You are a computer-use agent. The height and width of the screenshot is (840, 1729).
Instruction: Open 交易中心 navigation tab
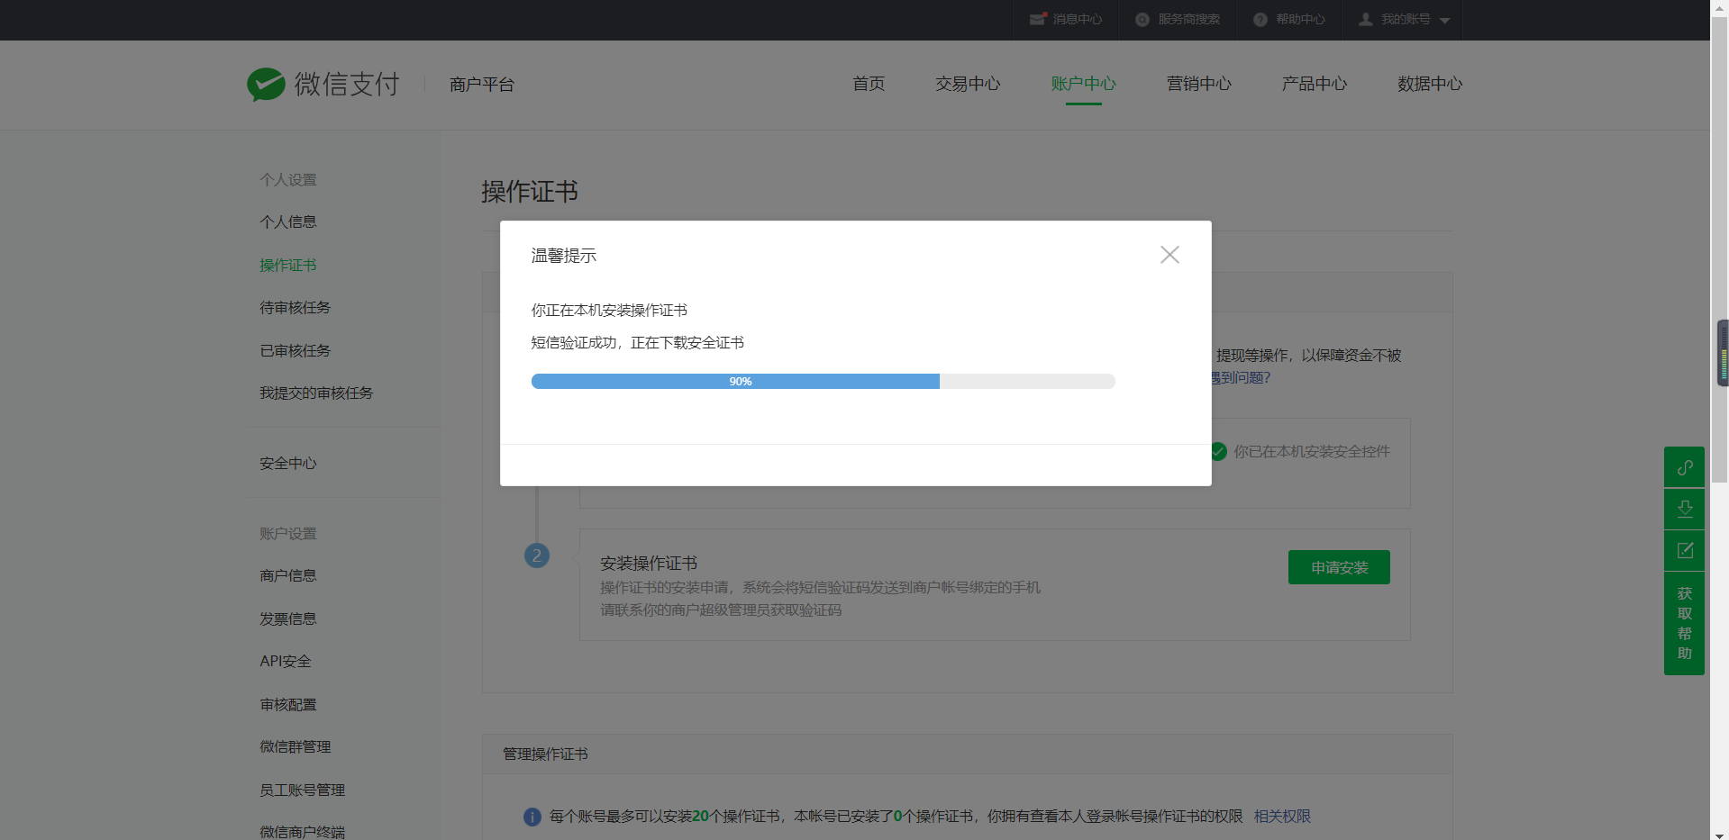coord(968,84)
